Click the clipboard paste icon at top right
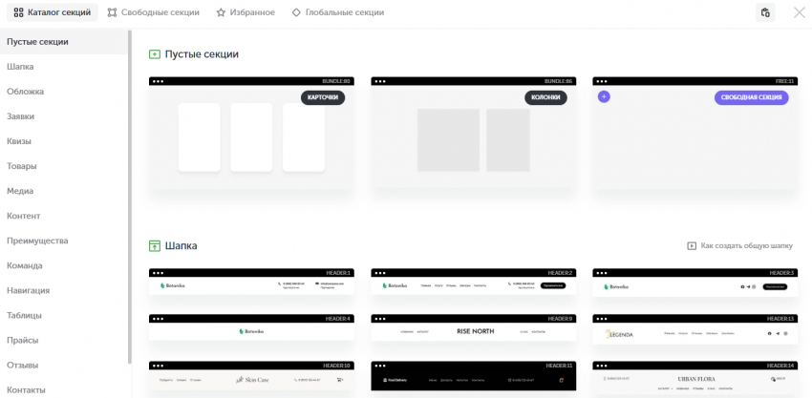Screen dimensions: 812x398 765,12
